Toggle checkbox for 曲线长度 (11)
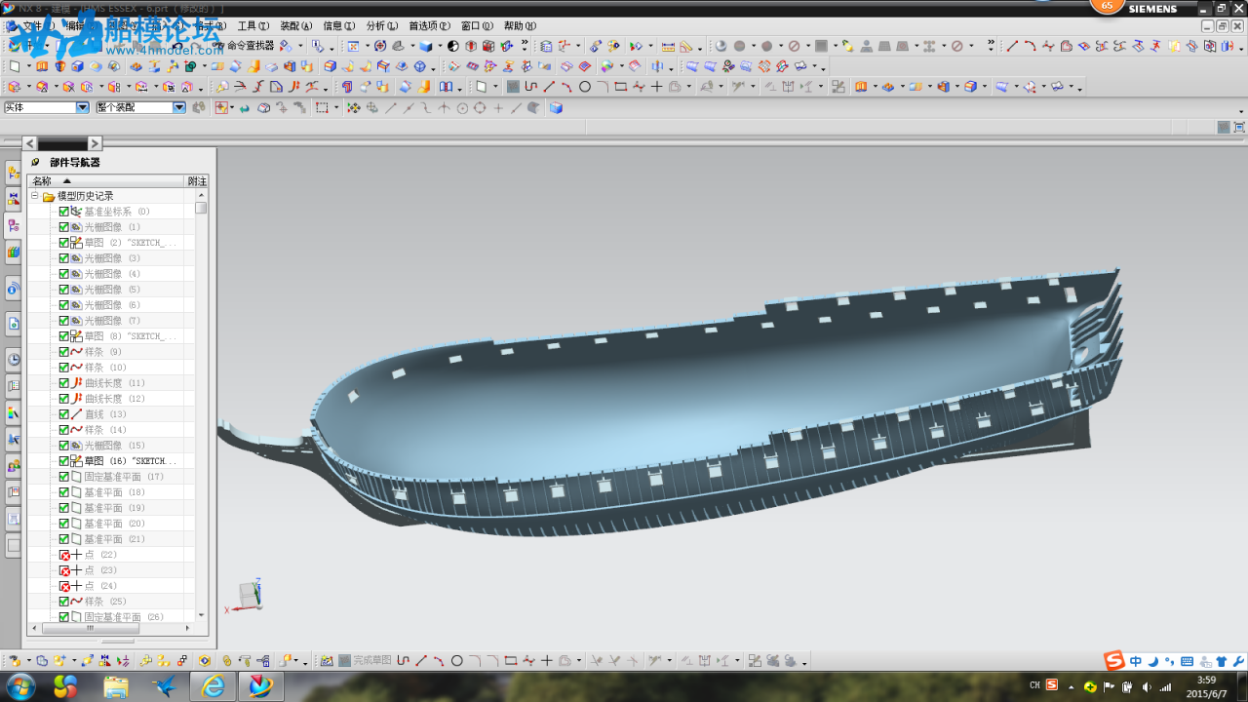 pyautogui.click(x=63, y=383)
